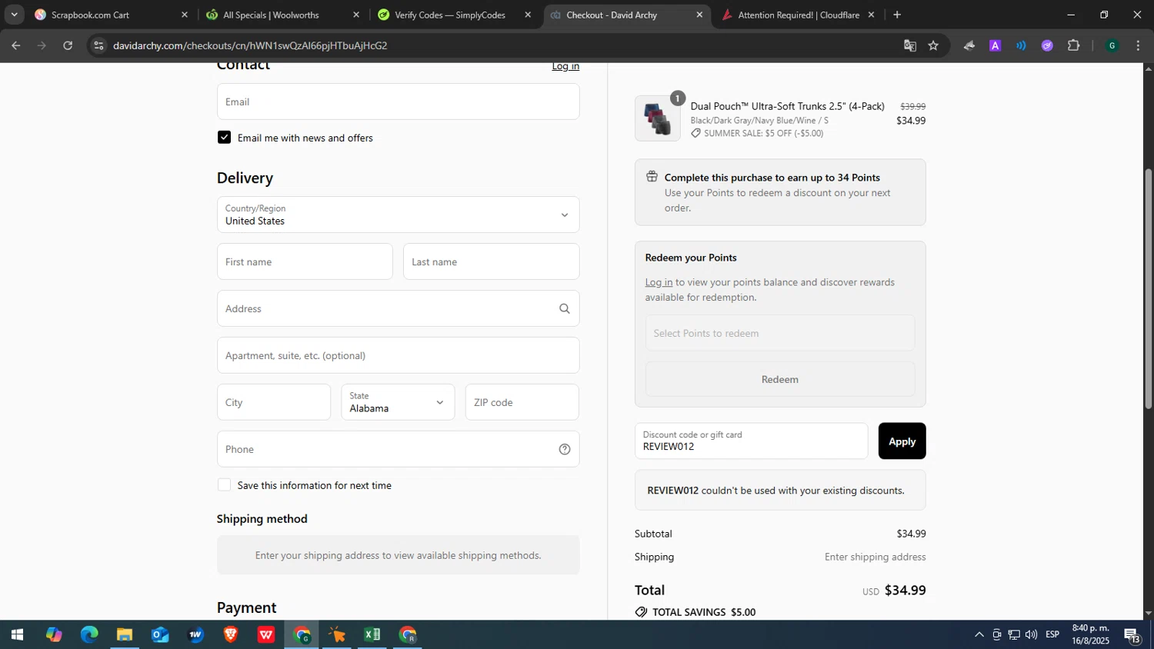Open the volume icon in system tray

pos(1031,634)
